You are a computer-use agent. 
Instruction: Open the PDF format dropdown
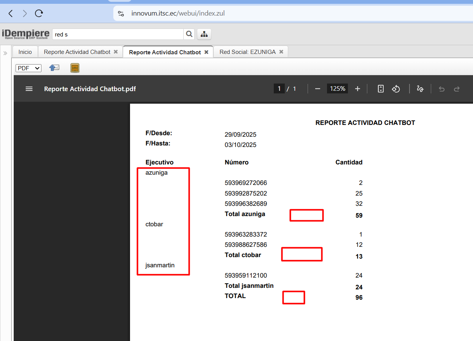click(29, 68)
